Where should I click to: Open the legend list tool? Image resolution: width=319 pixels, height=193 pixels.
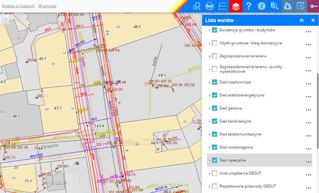222,6
